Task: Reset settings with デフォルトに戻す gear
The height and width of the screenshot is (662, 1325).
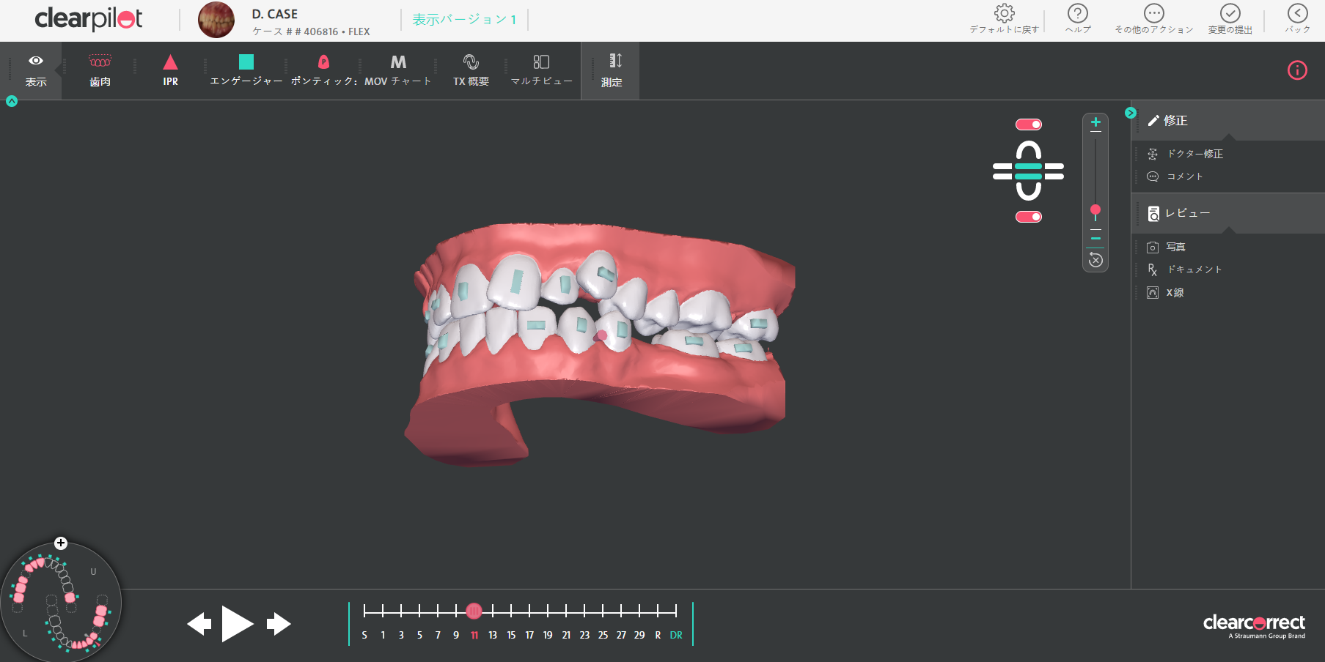Action: pos(1004,19)
